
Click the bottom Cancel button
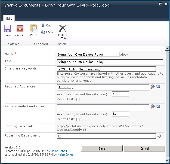pos(144,148)
